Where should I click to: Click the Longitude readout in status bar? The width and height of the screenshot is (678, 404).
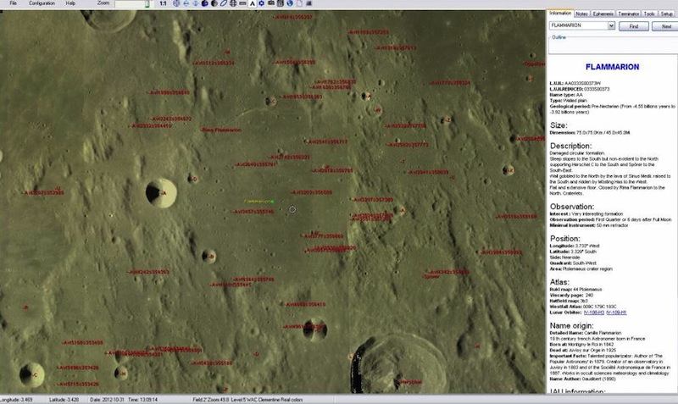click(x=16, y=400)
